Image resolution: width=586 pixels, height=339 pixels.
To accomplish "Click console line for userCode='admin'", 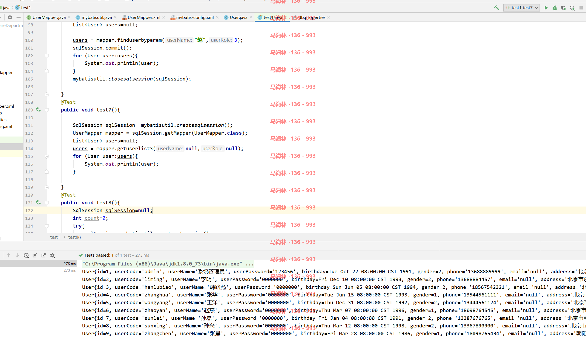I will [x=334, y=271].
